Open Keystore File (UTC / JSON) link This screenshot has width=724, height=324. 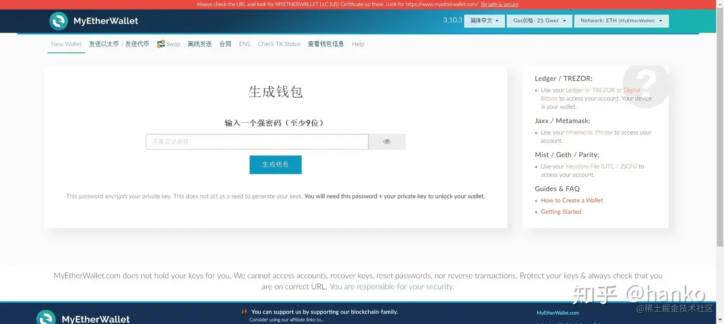pyautogui.click(x=601, y=166)
